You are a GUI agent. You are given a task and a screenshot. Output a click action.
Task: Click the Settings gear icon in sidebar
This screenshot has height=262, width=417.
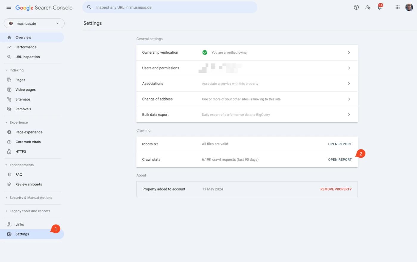pyautogui.click(x=9, y=234)
